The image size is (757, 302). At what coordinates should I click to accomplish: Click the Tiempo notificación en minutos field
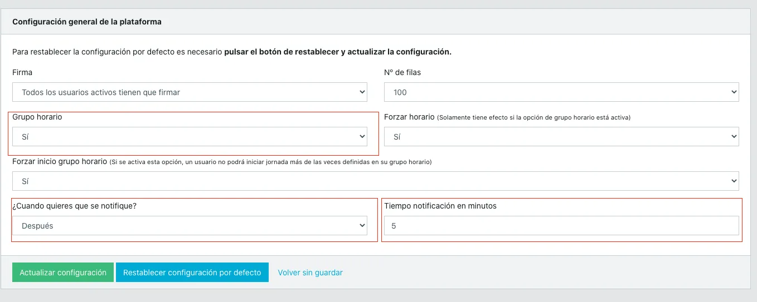tap(561, 226)
